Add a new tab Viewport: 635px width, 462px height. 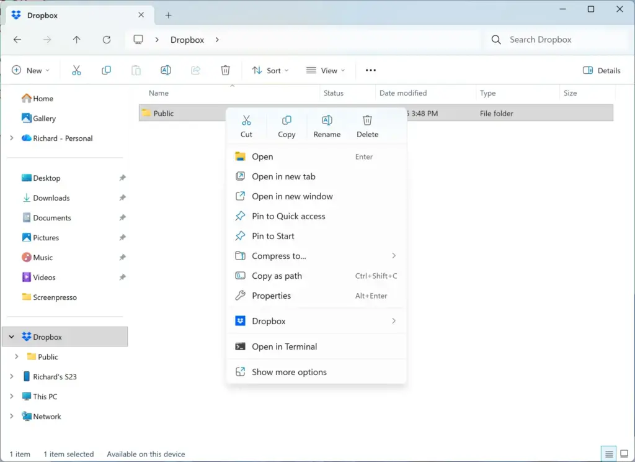(x=169, y=16)
